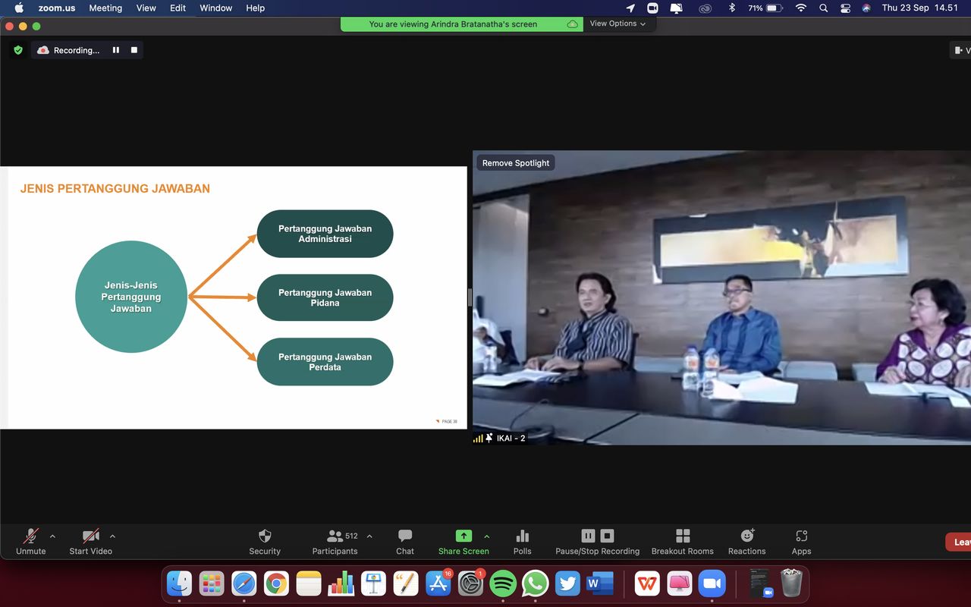This screenshot has width=971, height=607.
Task: Click the red Leave button
Action: [958, 542]
